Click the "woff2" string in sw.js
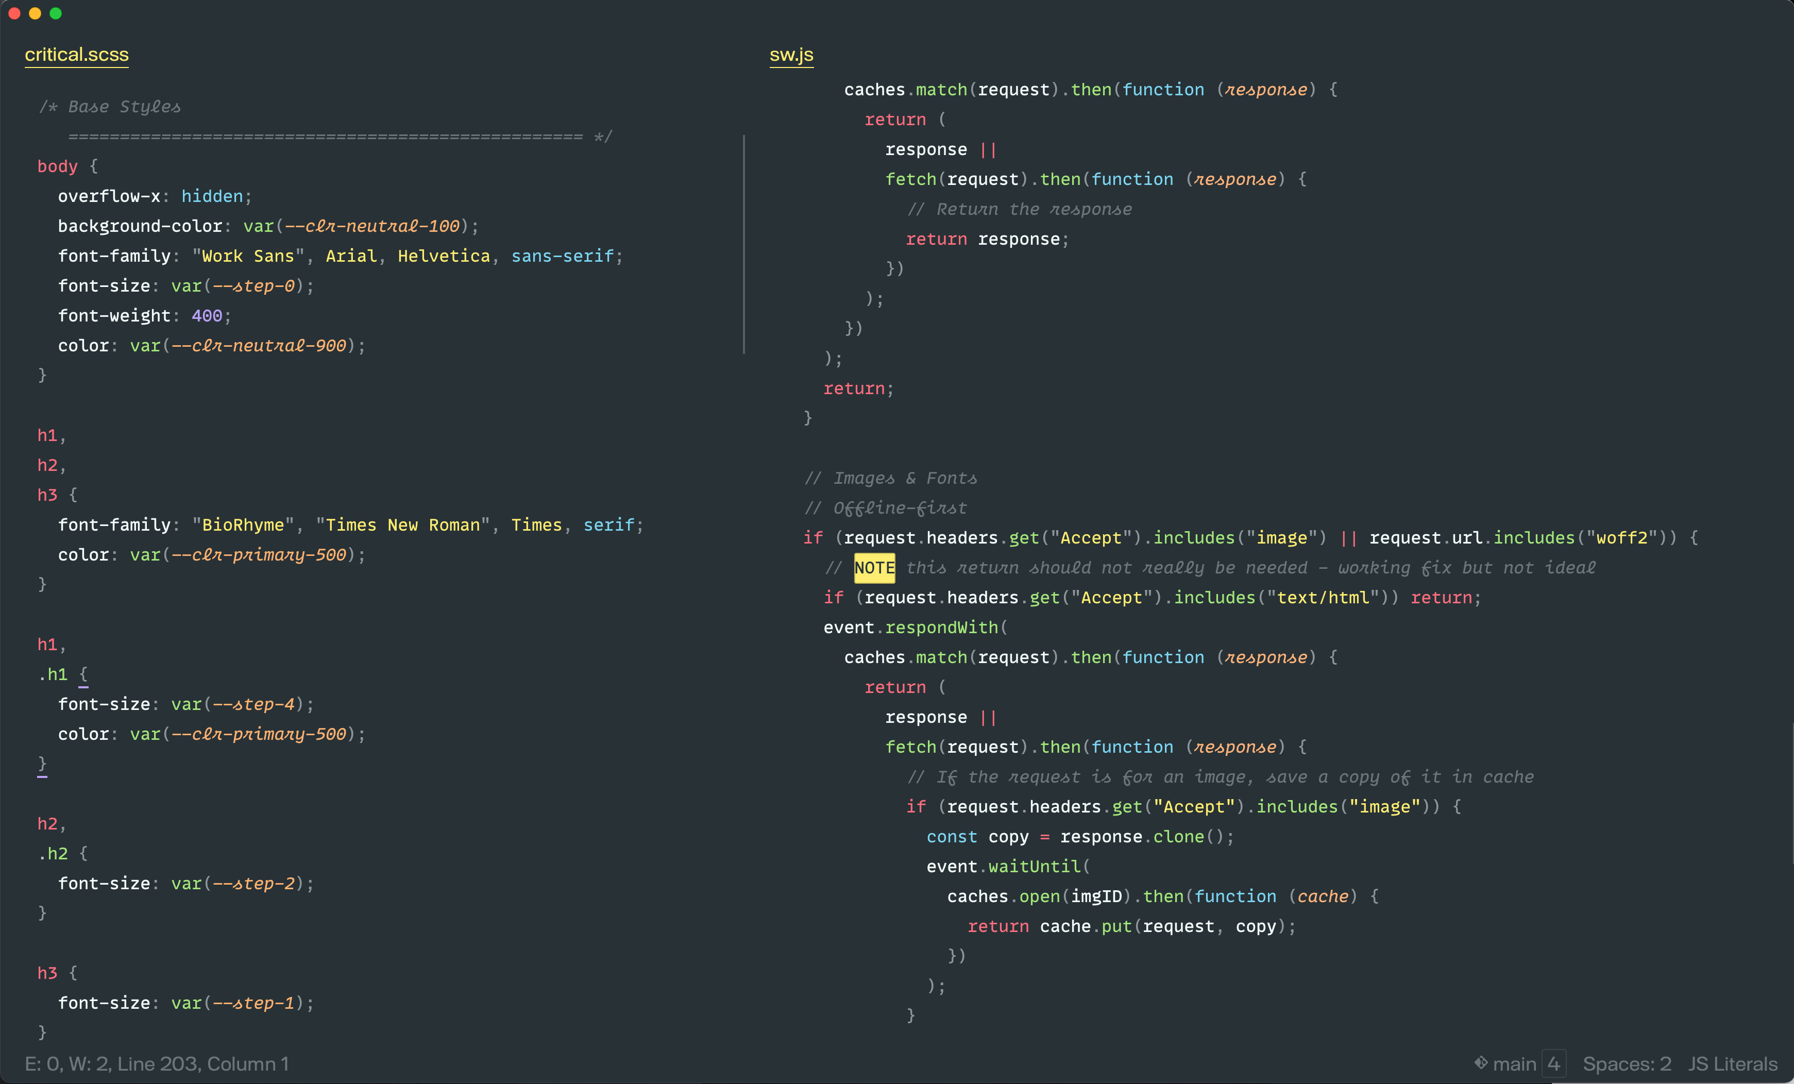Viewport: 1794px width, 1084px height. click(1622, 537)
